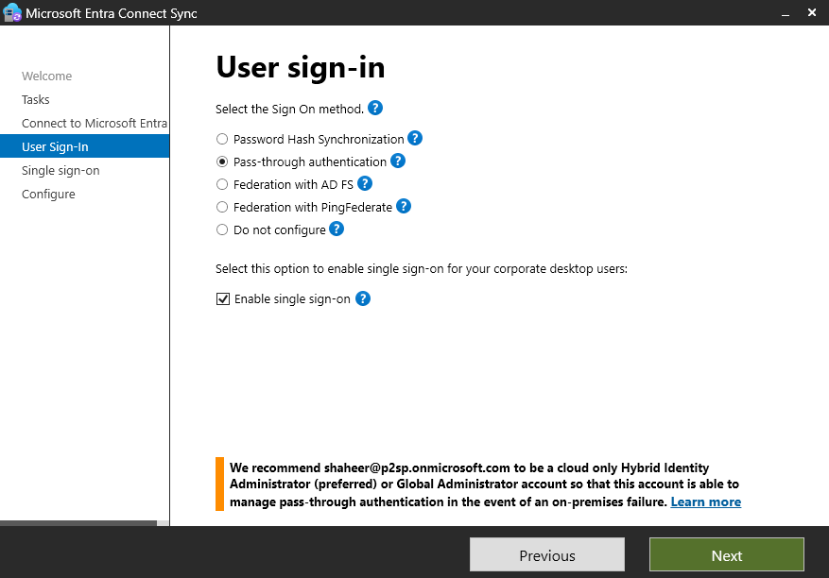Click the Entra Connect Sync title bar icon
The width and height of the screenshot is (829, 578).
(12, 14)
